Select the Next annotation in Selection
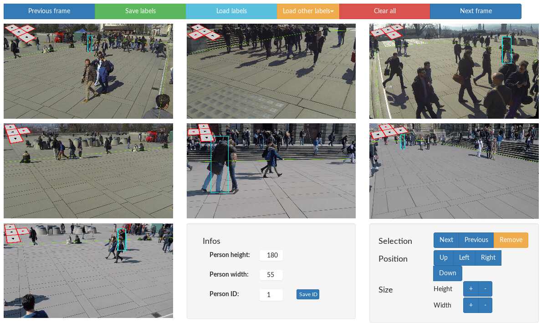The width and height of the screenshot is (542, 323). (446, 240)
